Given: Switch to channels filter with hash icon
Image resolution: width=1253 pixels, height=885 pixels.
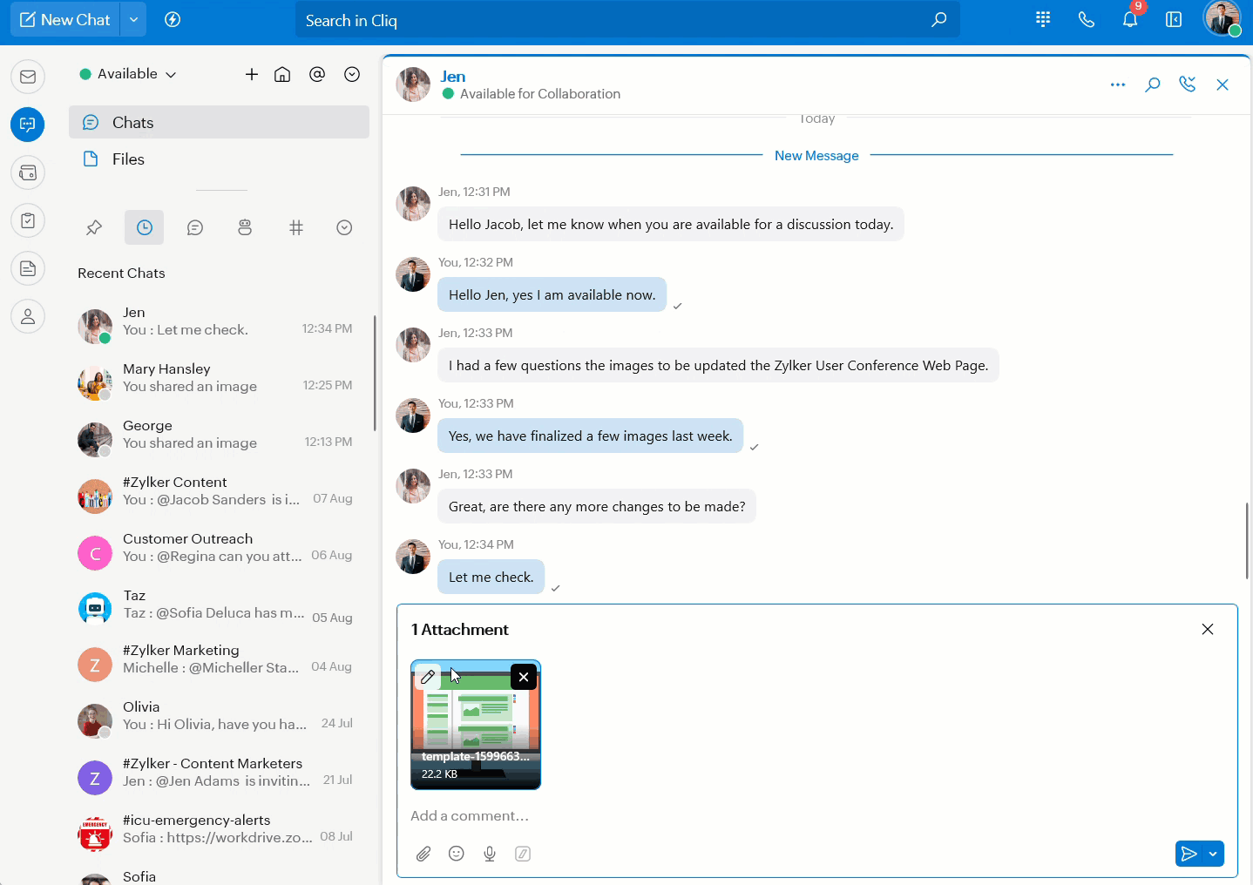Looking at the screenshot, I should [x=296, y=227].
